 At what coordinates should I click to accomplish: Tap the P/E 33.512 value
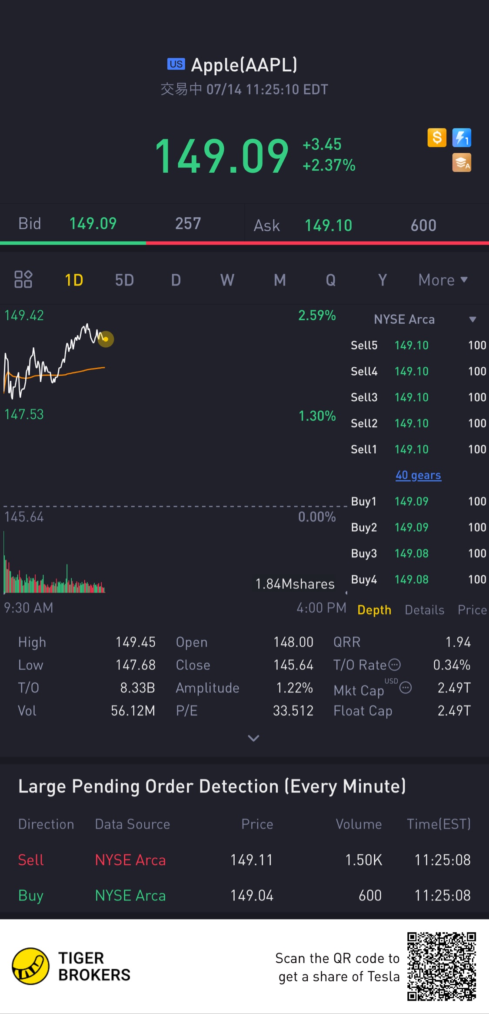(293, 711)
